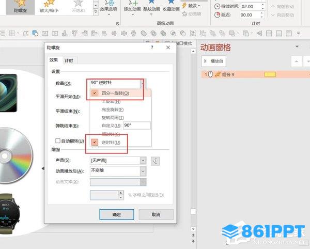The image size is (310, 249).
Task: Click the distribute horizontally icon
Action: click(124, 34)
